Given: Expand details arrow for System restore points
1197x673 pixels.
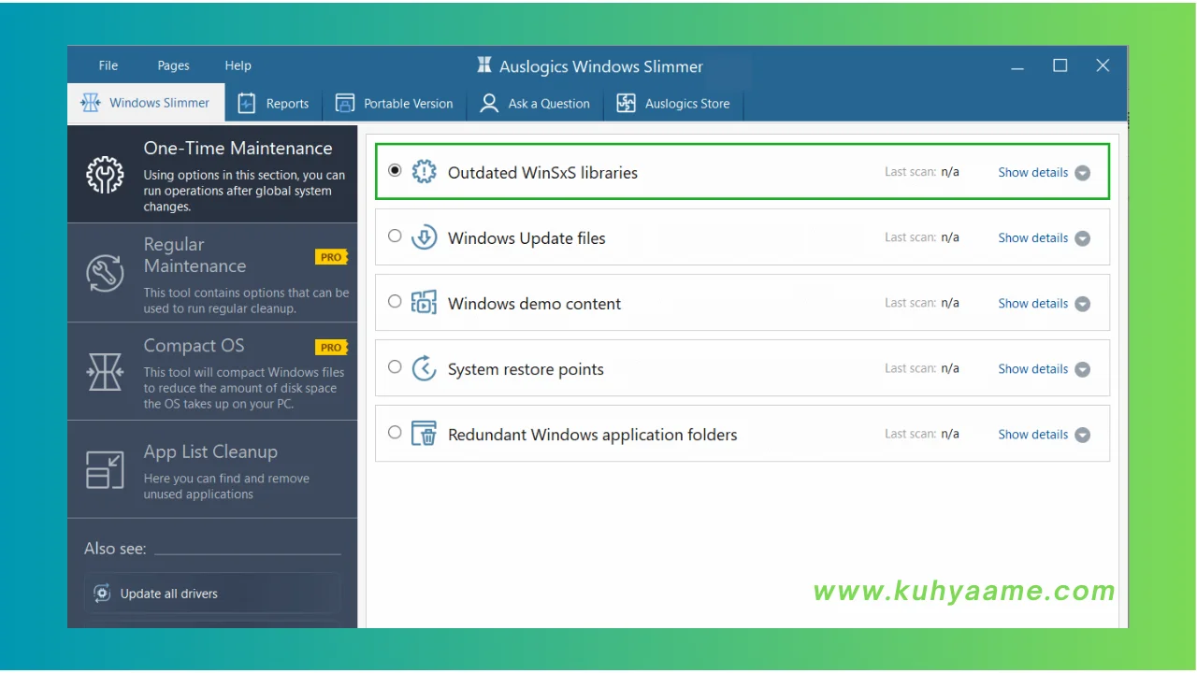Looking at the screenshot, I should [x=1083, y=369].
